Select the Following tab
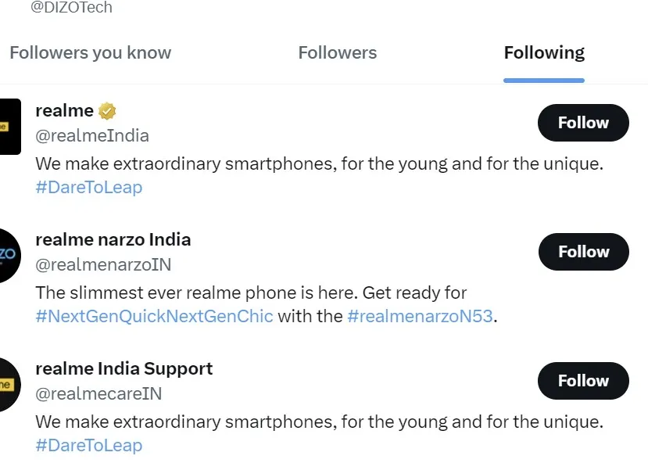This screenshot has width=648, height=463. point(544,53)
